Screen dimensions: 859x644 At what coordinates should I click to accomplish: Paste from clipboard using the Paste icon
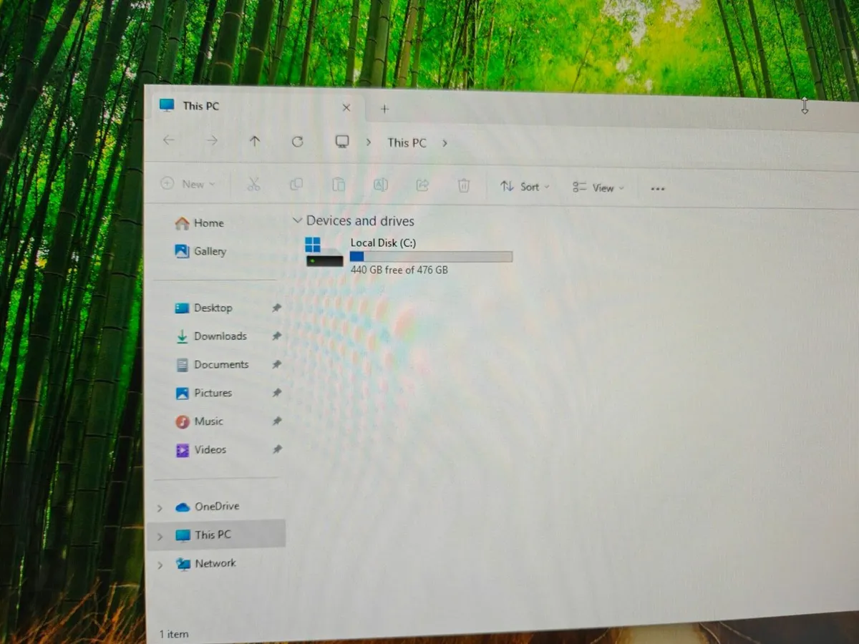(338, 185)
